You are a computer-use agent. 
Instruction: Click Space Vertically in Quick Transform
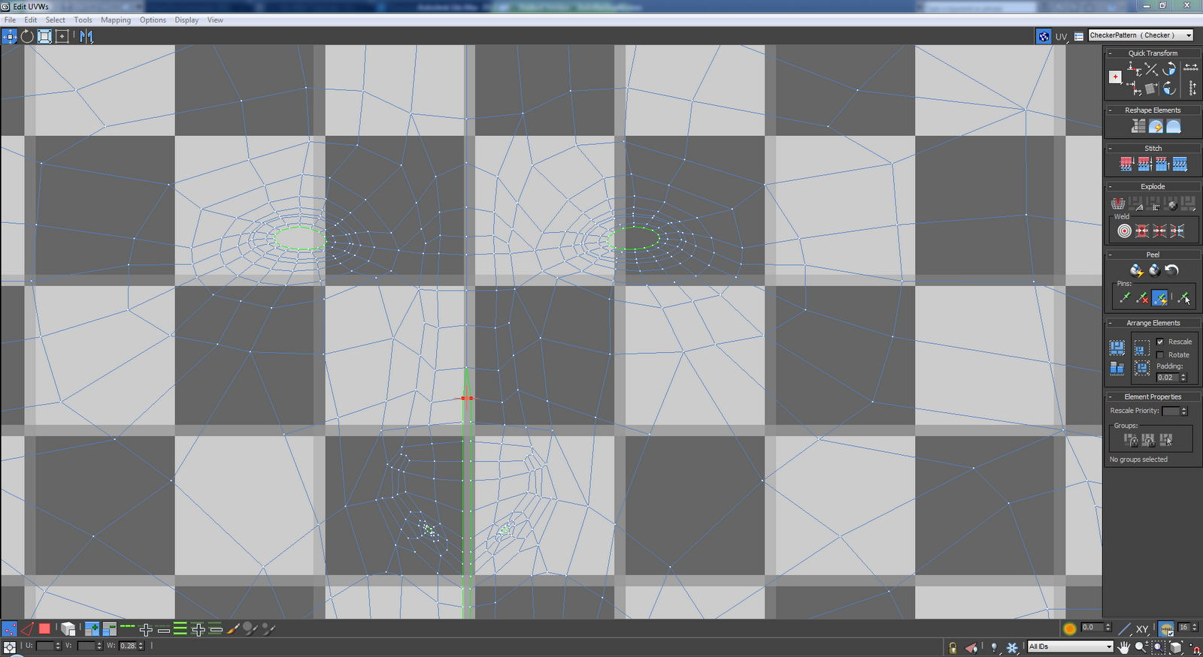pos(1192,89)
